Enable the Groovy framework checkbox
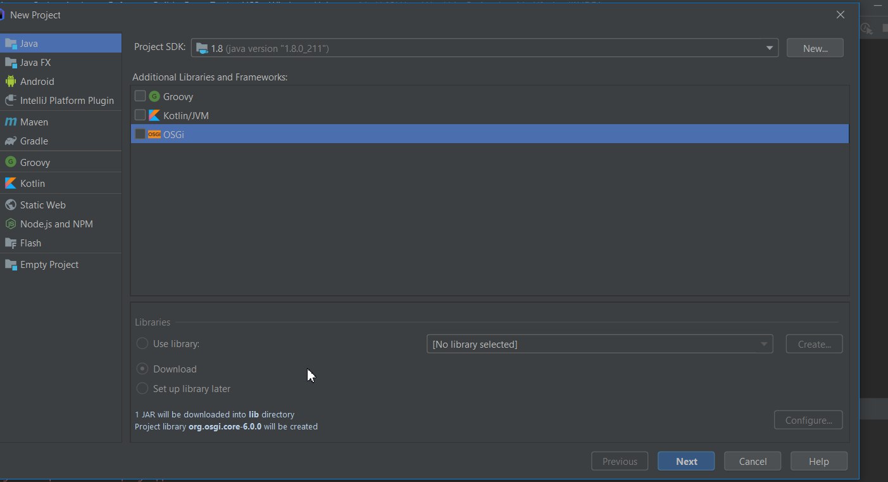 [140, 96]
